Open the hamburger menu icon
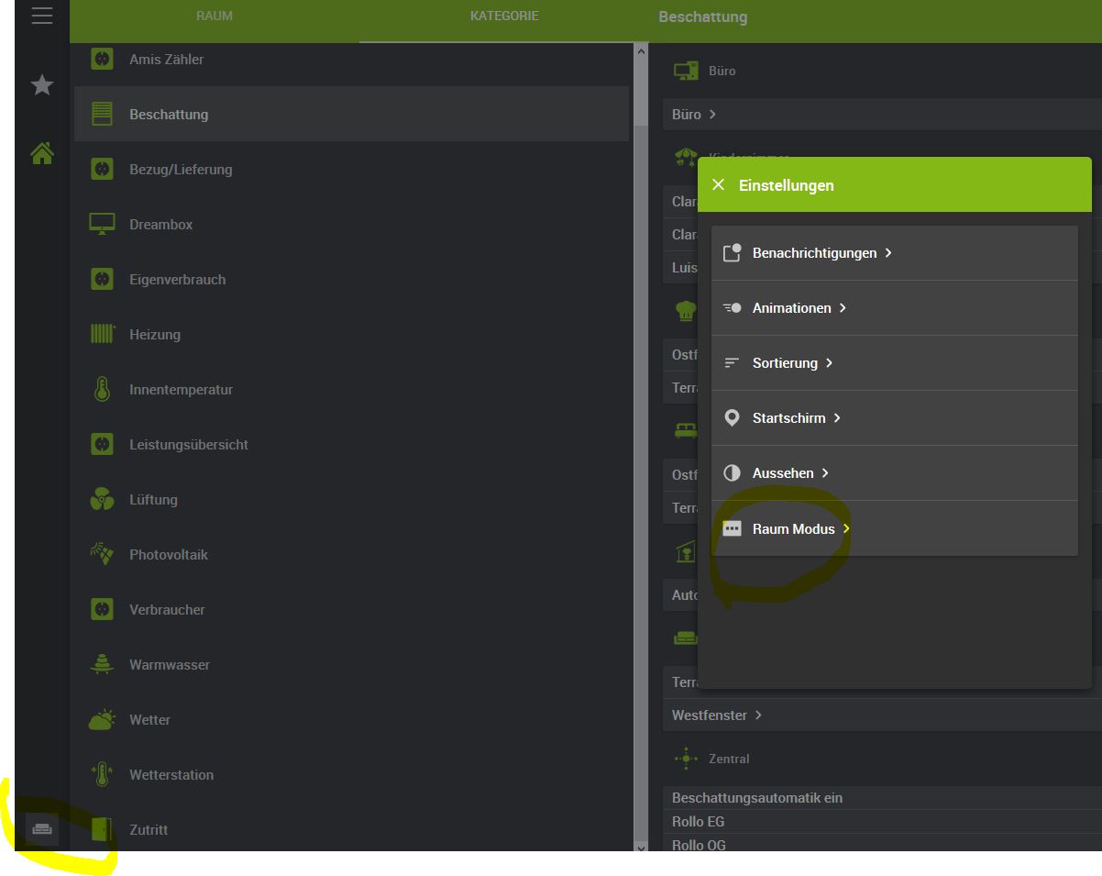This screenshot has width=1102, height=876. pyautogui.click(x=42, y=16)
